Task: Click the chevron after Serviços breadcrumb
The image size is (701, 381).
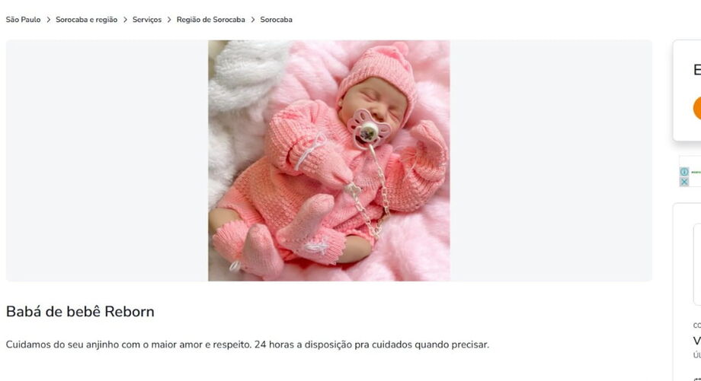Action: pyautogui.click(x=169, y=20)
